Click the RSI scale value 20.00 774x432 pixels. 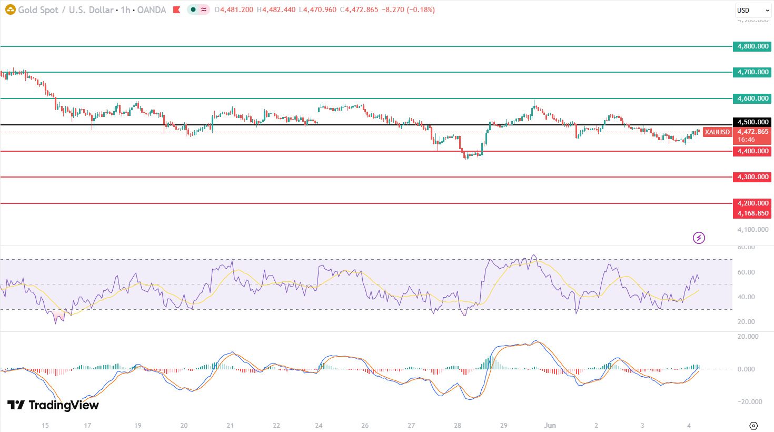tap(746, 322)
